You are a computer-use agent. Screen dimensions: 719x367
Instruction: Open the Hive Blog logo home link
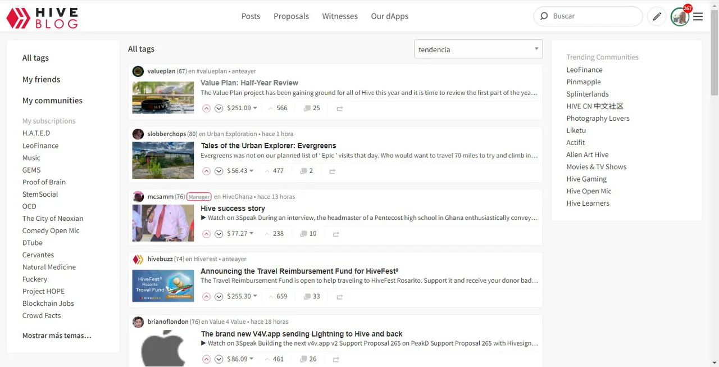(42, 17)
